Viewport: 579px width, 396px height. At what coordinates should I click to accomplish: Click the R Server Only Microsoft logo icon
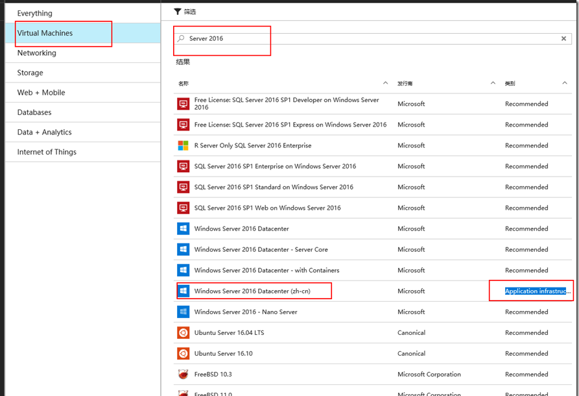pyautogui.click(x=183, y=145)
